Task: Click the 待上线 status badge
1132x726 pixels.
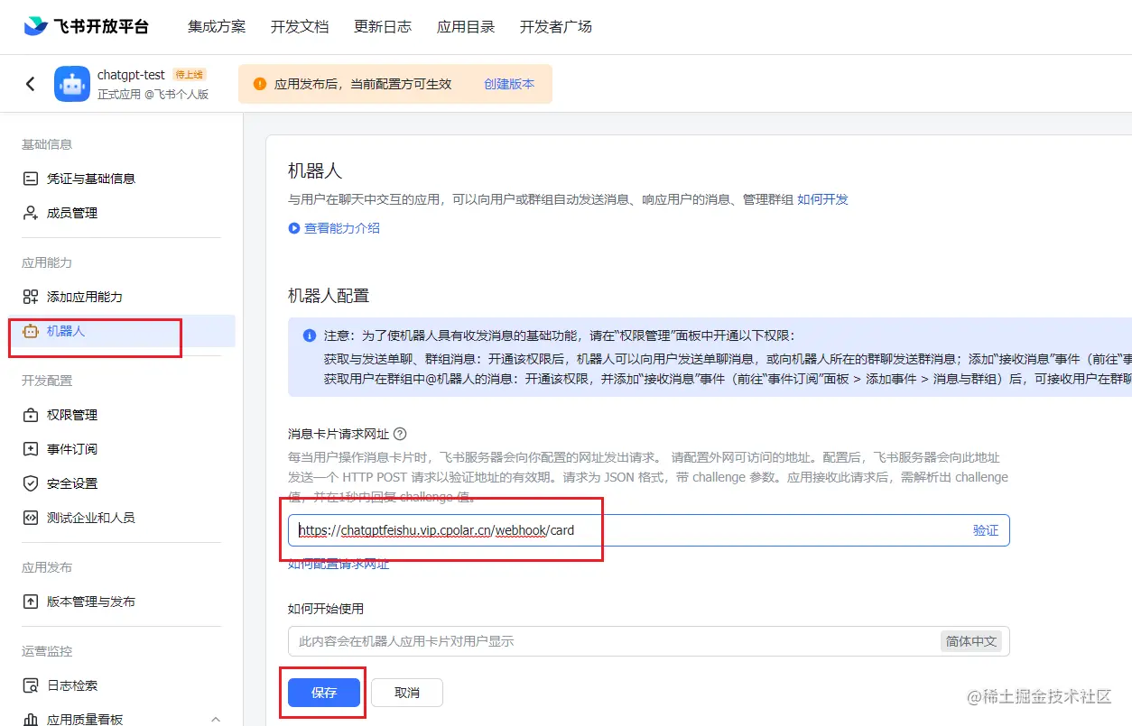Action: pos(190,75)
